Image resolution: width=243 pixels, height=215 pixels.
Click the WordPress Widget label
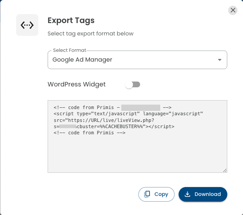coord(77,84)
